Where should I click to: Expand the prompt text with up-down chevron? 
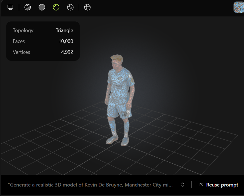point(183,185)
